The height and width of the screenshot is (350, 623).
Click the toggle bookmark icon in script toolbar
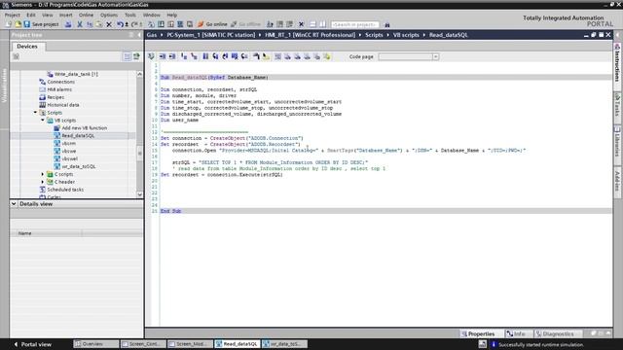tap(205, 56)
